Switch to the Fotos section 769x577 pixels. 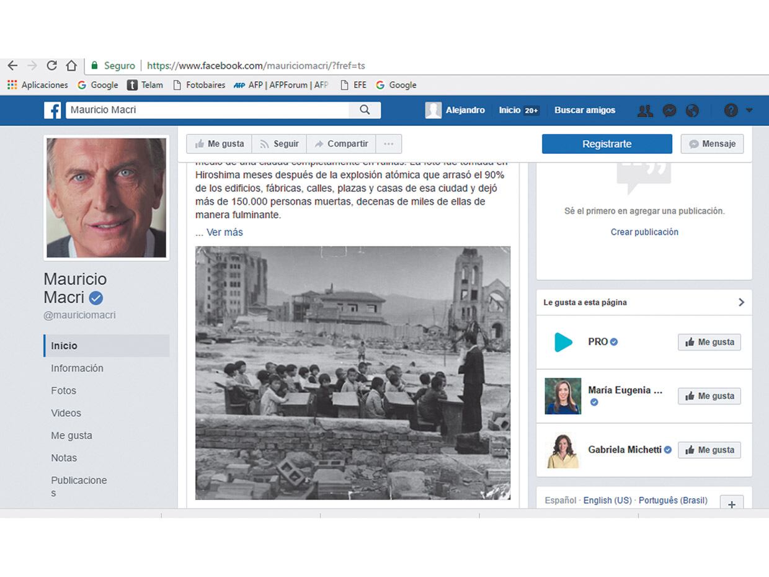[x=64, y=390]
